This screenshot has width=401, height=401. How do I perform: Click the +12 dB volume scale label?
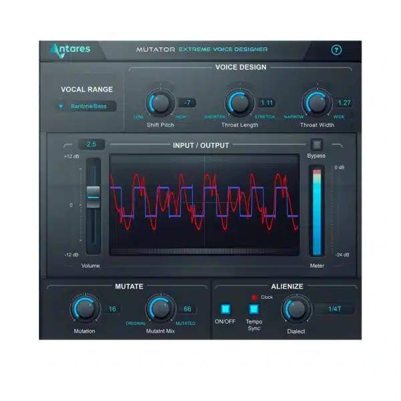pyautogui.click(x=72, y=156)
